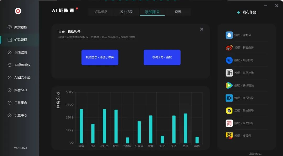Click the 抖音 bar in chart

pos(81,126)
